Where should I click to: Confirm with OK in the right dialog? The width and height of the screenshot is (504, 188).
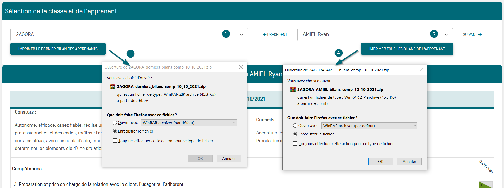[380, 161]
